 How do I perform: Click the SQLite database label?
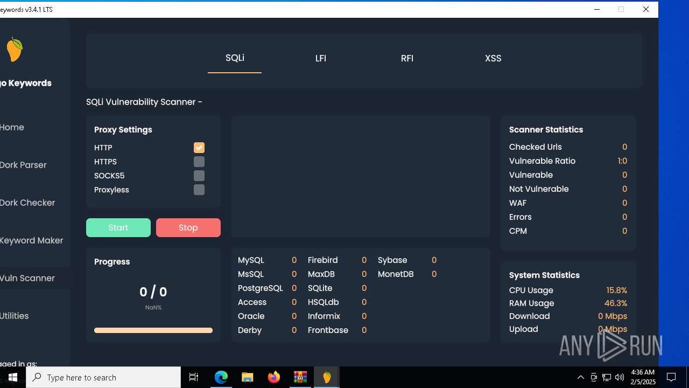320,288
